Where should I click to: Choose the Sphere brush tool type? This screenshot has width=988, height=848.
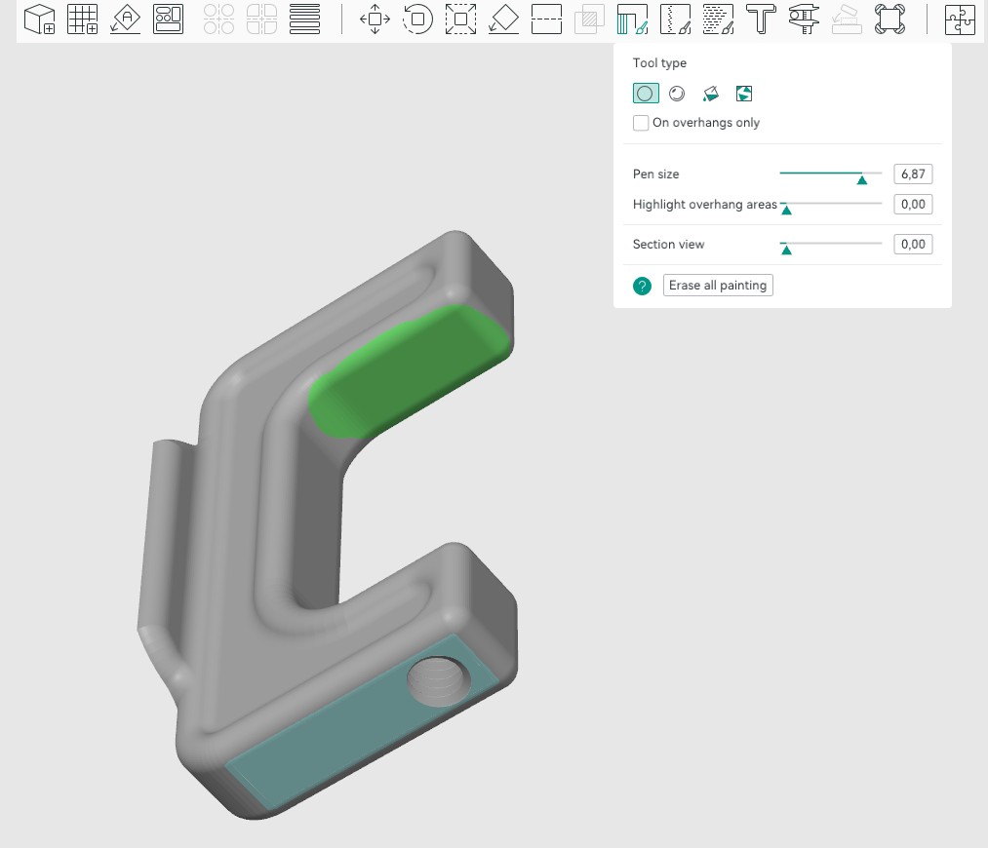(x=677, y=94)
